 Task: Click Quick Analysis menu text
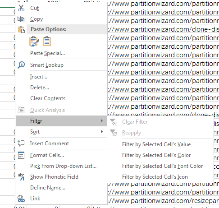click(47, 110)
